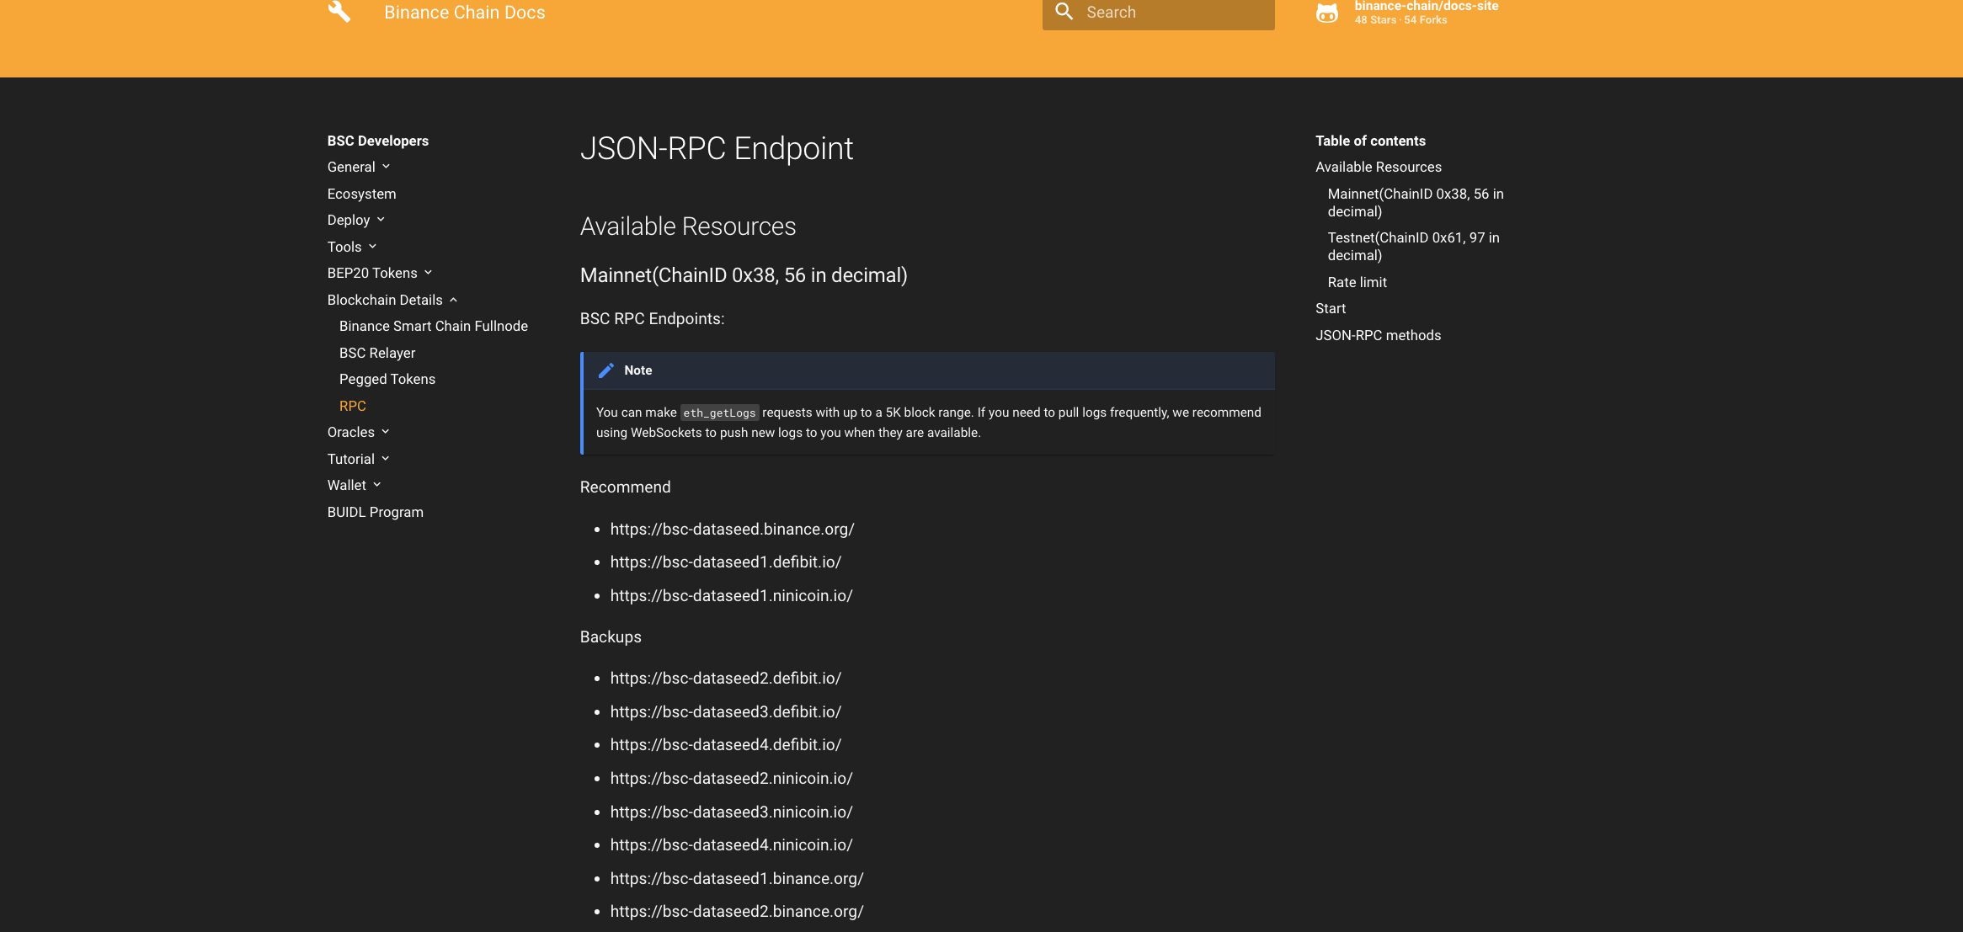Click the 48 Stars · 54 Forks text

(x=1400, y=20)
